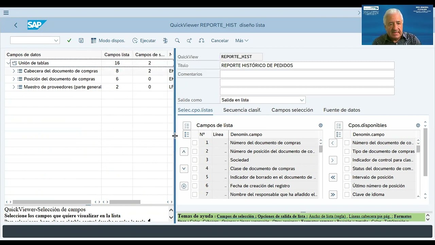The width and height of the screenshot is (435, 245).
Task: Click the SAP logo
Action: point(37,25)
